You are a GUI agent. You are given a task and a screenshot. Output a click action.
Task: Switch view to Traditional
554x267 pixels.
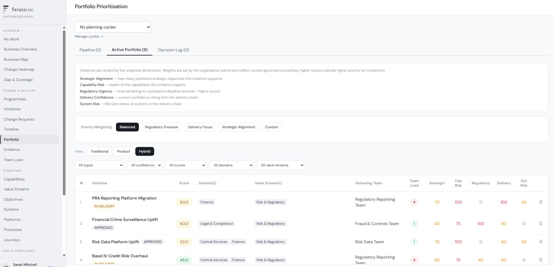(99, 151)
